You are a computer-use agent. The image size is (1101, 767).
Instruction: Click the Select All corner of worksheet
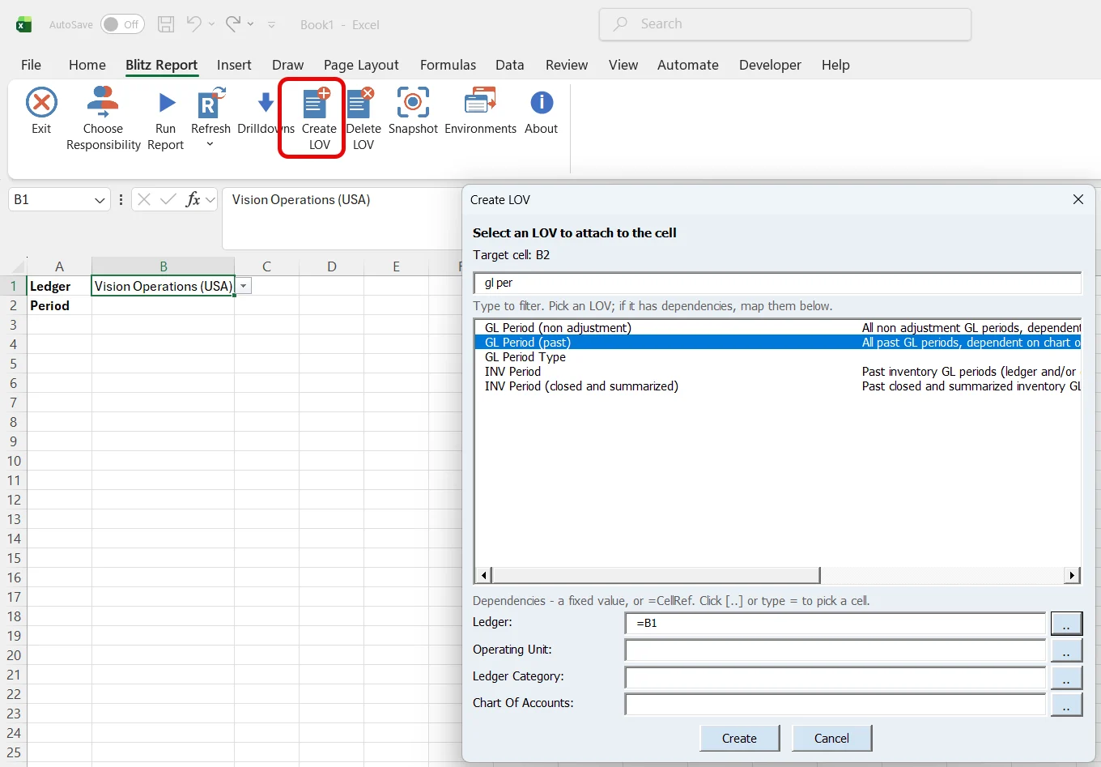click(14, 266)
